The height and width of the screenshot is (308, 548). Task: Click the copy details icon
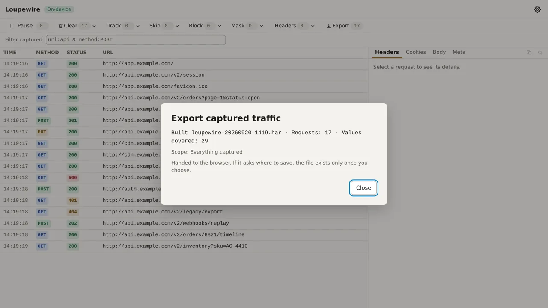click(x=529, y=53)
